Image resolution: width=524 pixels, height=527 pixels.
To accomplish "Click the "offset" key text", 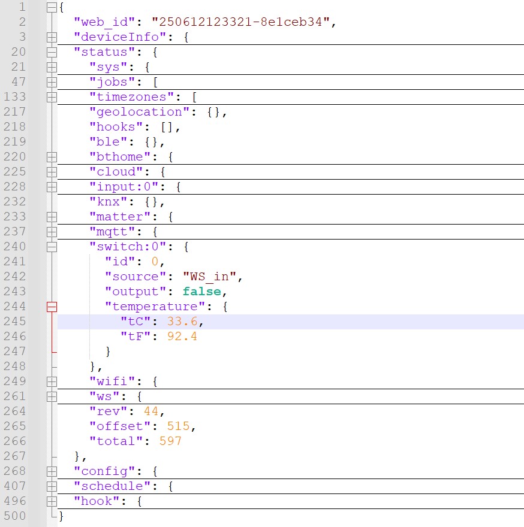I will pos(120,426).
